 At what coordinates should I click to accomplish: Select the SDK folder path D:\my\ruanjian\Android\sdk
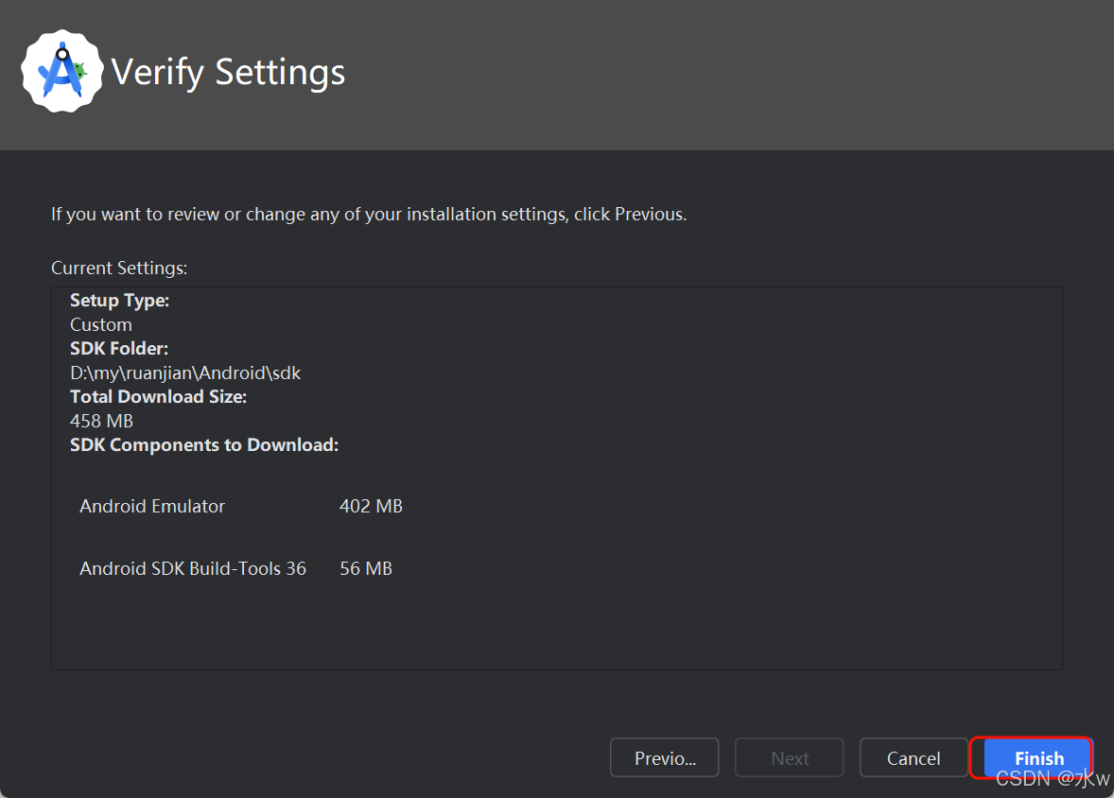(185, 373)
